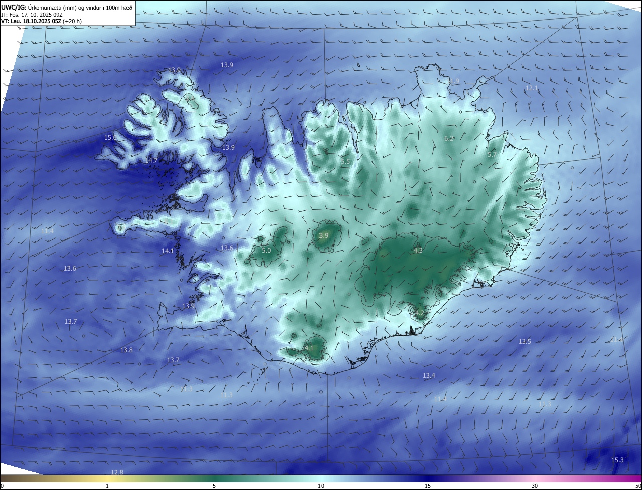Click the 1 tick on the color scale
642x490 pixels.
click(107, 486)
